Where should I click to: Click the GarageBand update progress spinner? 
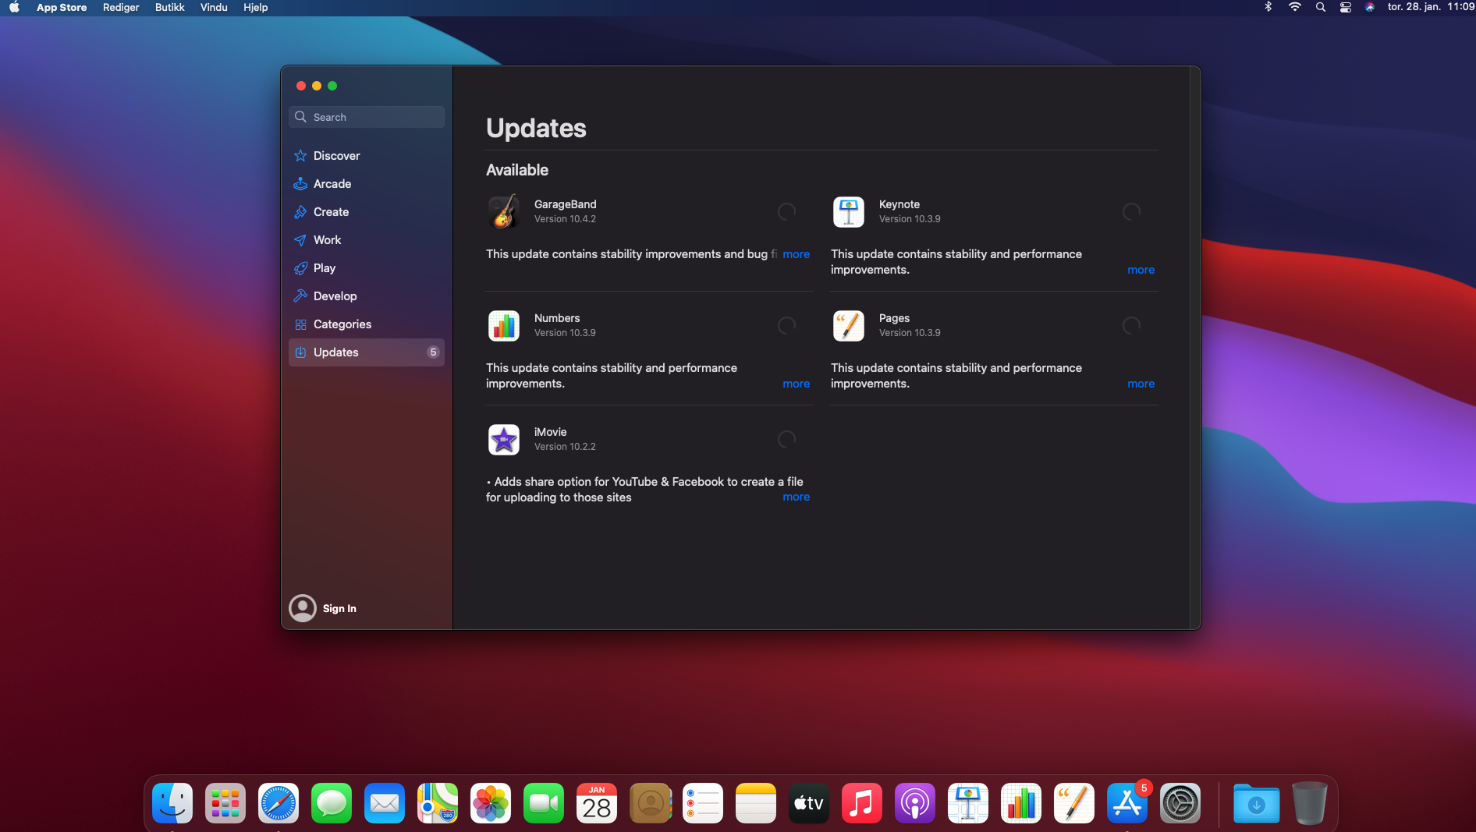click(x=786, y=211)
